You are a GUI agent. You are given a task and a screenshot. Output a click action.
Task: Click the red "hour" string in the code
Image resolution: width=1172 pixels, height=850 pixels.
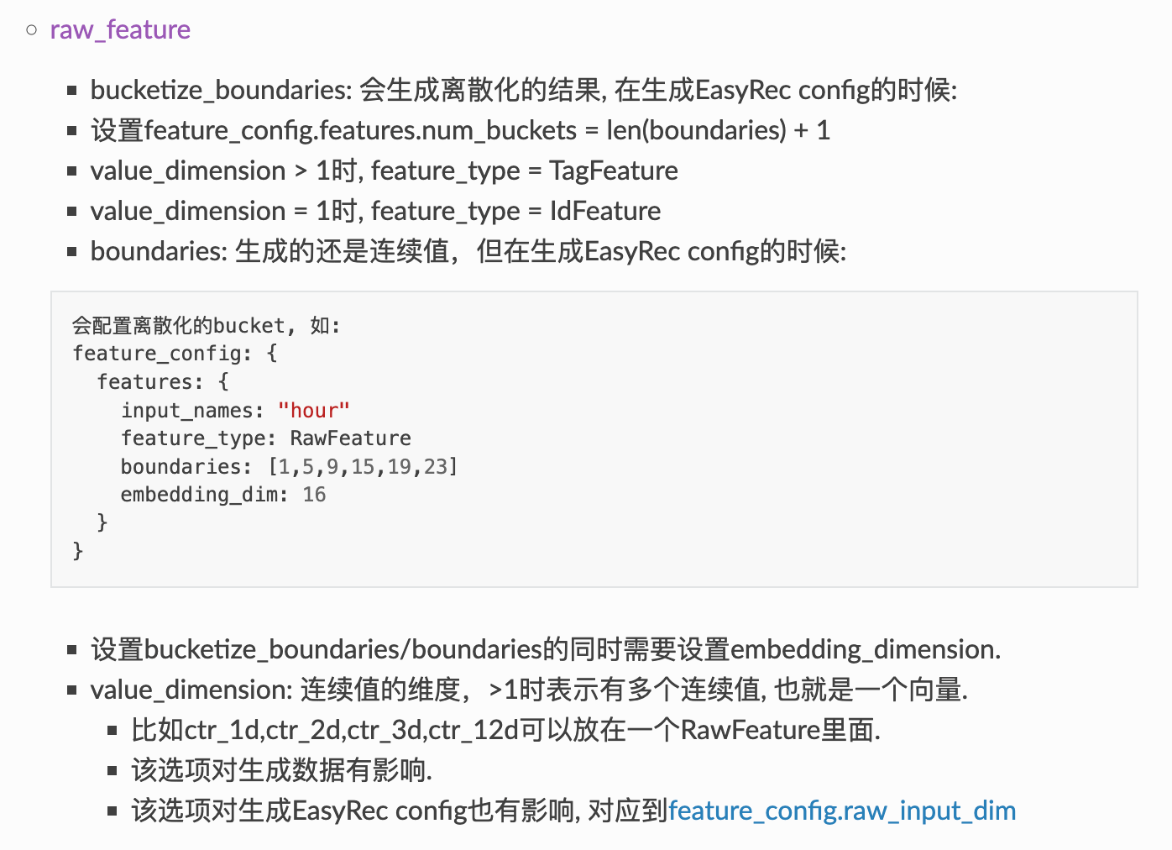[313, 411]
